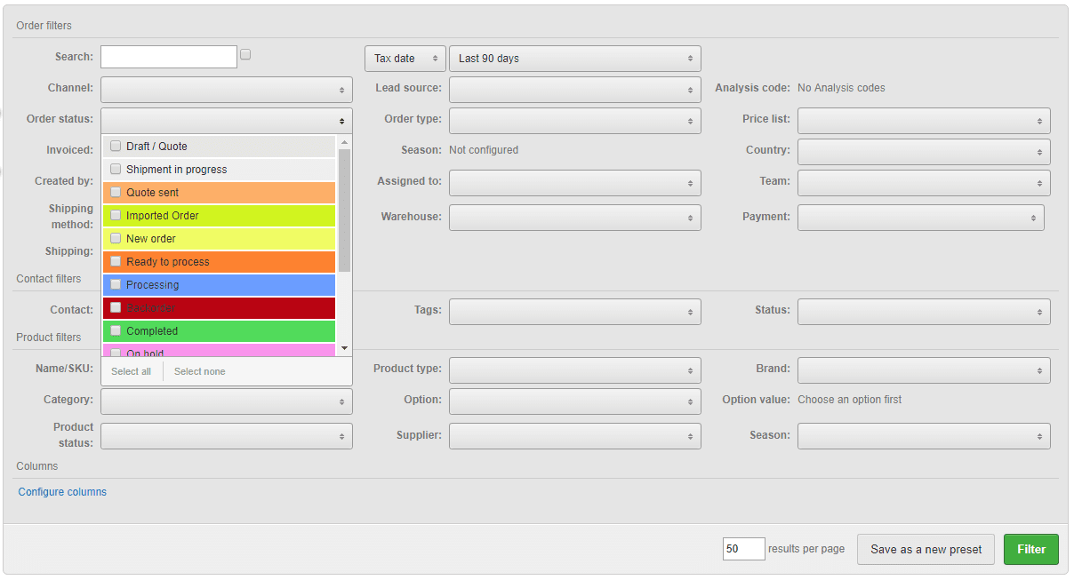Select the blue Processing status

[116, 285]
